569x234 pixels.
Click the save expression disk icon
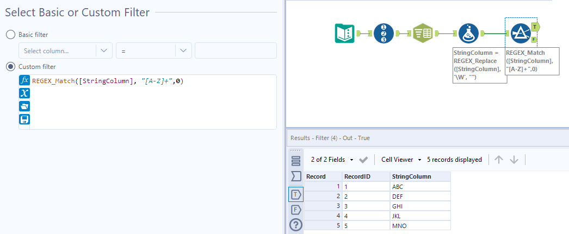coord(24,119)
